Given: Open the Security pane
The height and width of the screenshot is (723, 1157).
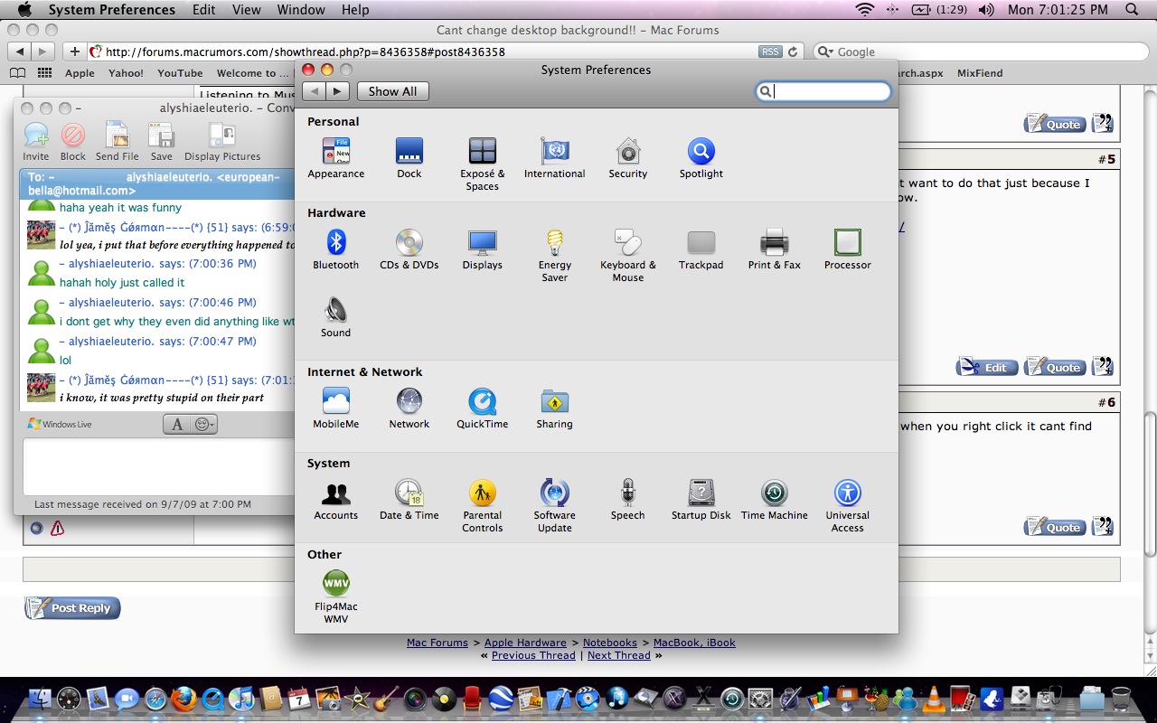Looking at the screenshot, I should (x=627, y=159).
